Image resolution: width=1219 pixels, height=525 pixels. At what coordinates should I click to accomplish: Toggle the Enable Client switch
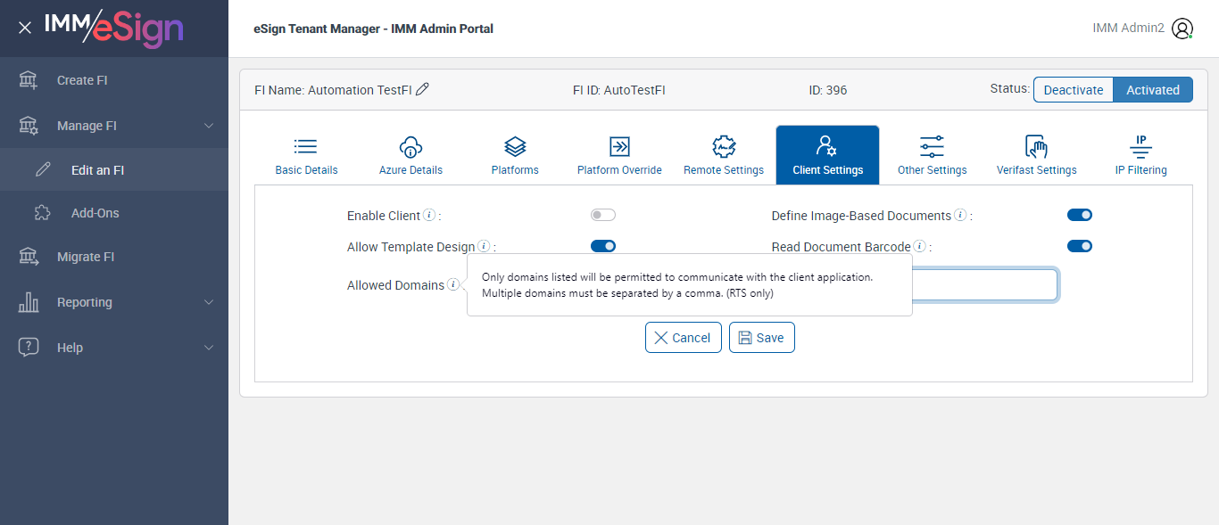click(603, 215)
